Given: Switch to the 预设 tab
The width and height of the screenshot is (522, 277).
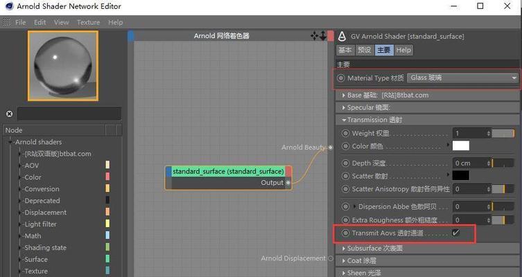Looking at the screenshot, I should pos(364,51).
